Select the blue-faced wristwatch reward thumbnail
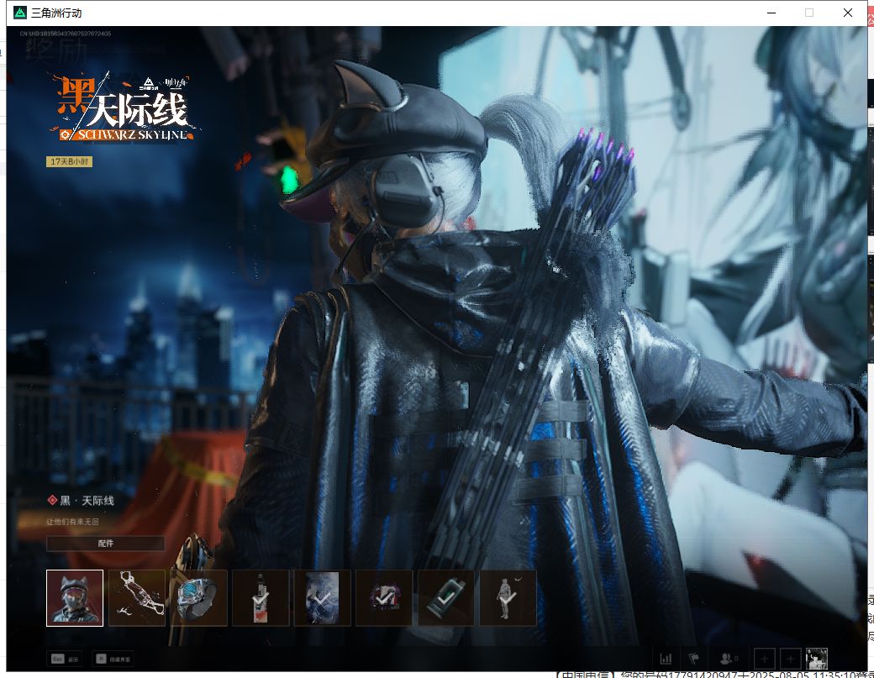The height and width of the screenshot is (678, 874). (x=199, y=598)
